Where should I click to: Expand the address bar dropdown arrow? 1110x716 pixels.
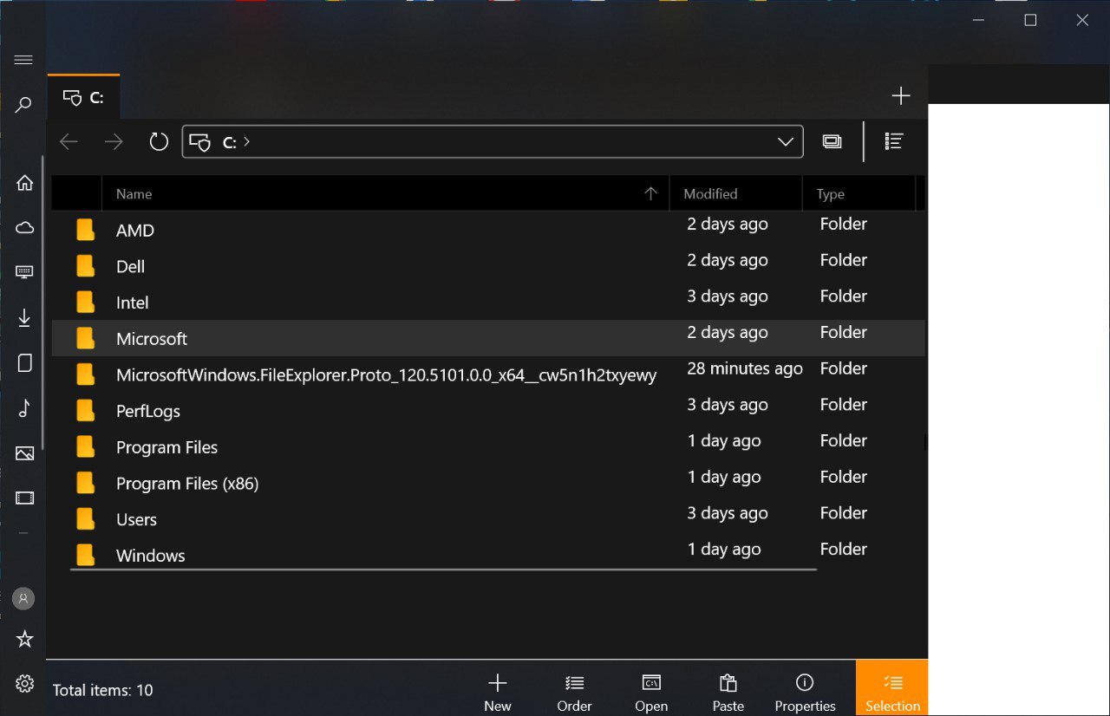pos(786,142)
